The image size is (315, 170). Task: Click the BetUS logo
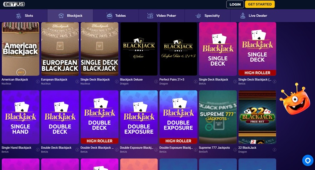[14, 4]
